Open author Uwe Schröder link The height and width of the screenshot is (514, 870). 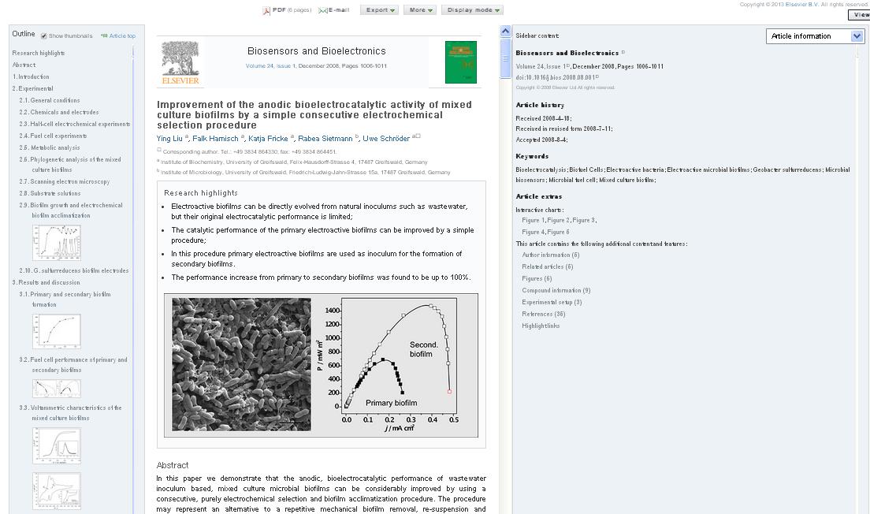coord(386,139)
